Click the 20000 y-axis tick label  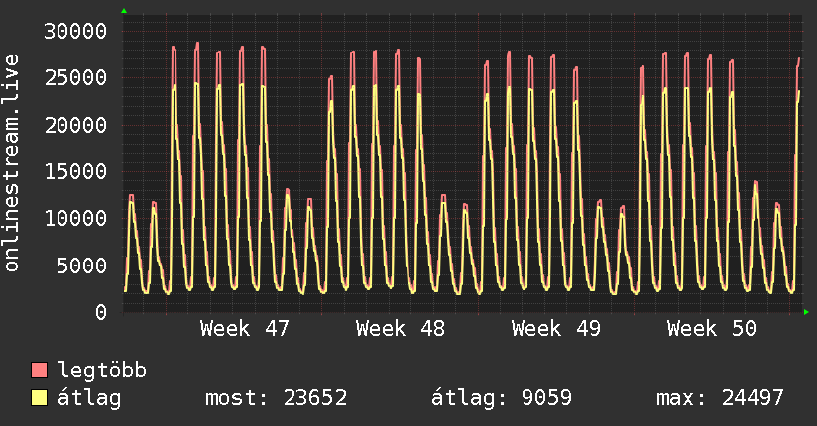click(75, 125)
